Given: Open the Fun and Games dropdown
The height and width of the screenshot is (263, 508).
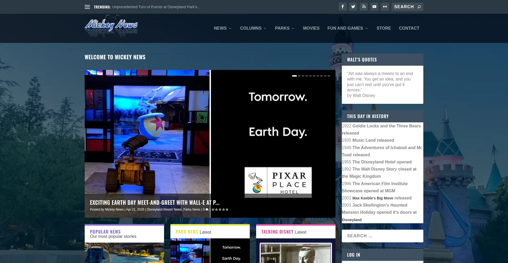Looking at the screenshot, I should (x=347, y=28).
